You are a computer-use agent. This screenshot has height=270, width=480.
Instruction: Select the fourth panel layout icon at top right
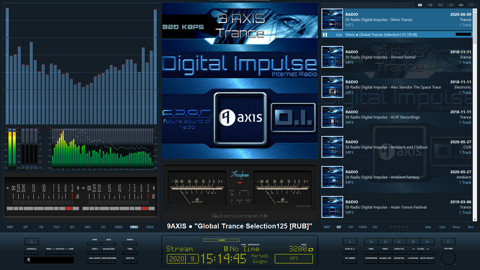(x=451, y=5)
